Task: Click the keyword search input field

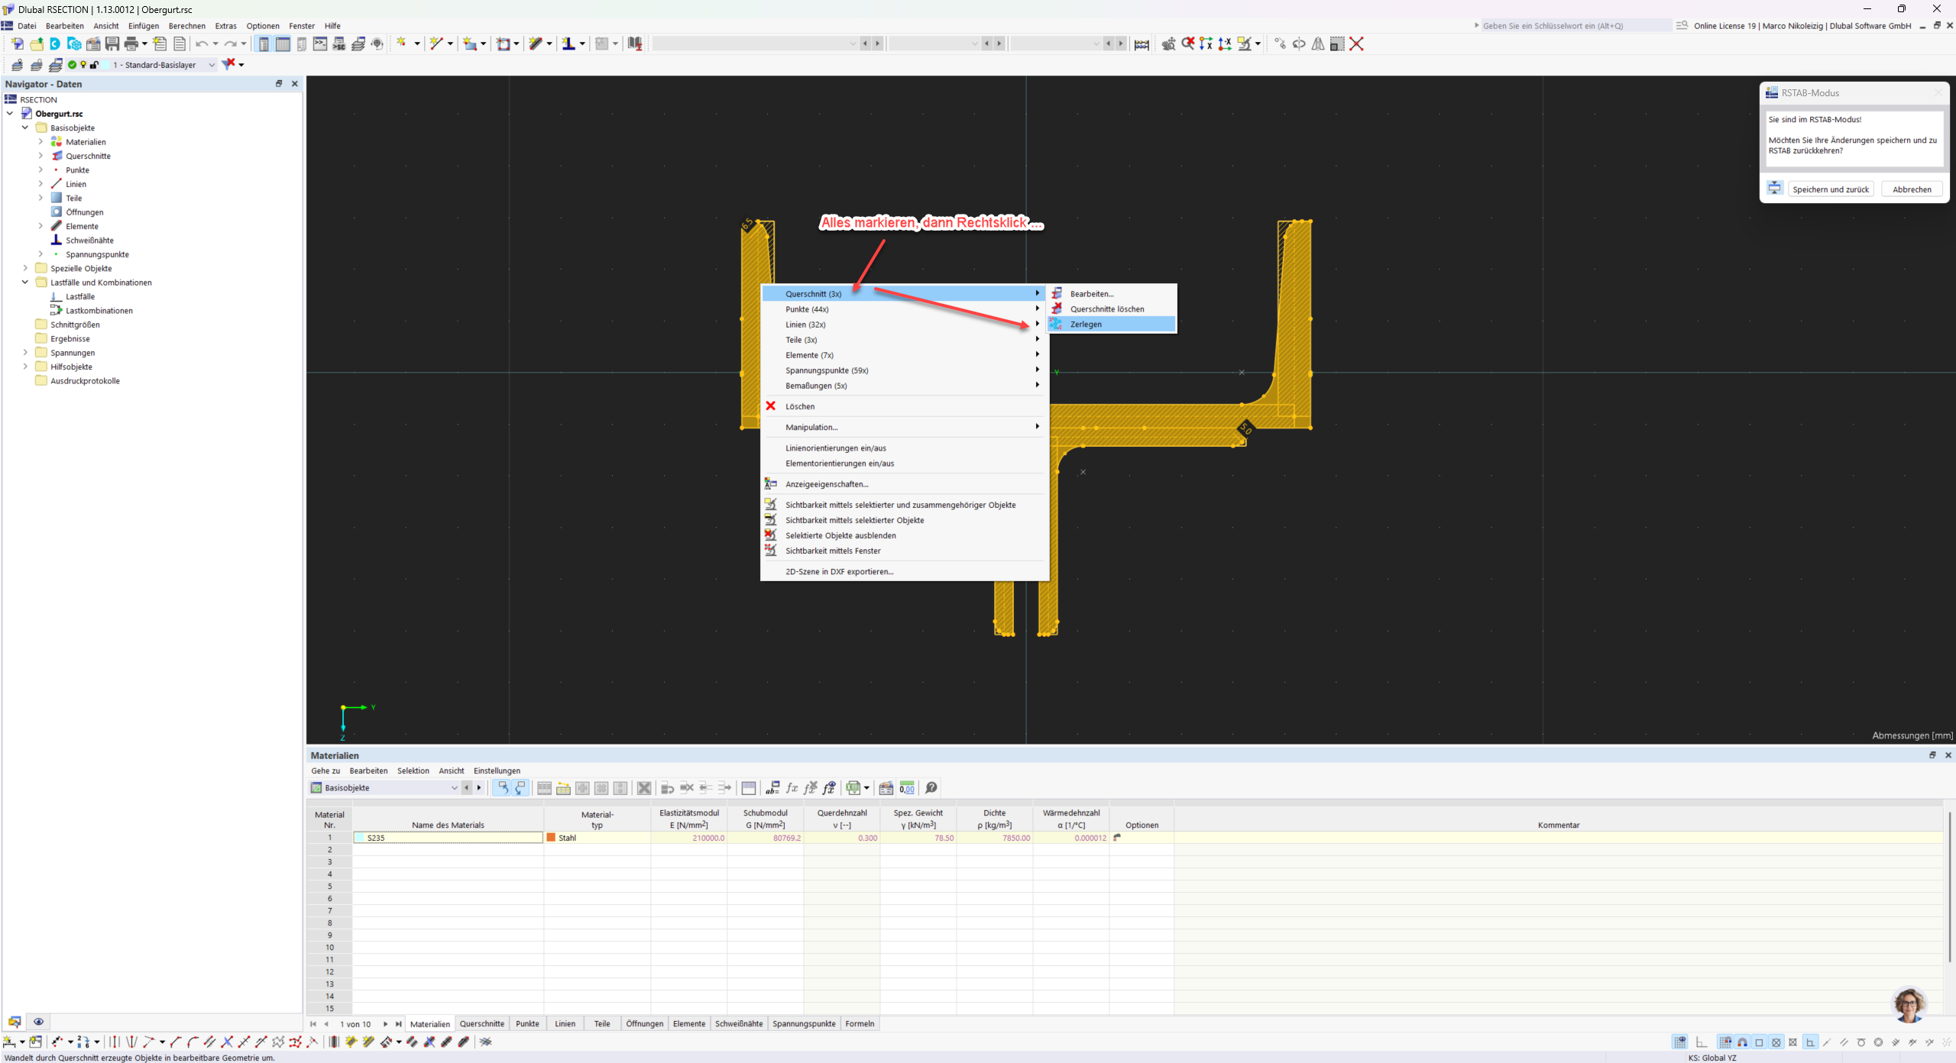Action: [1574, 26]
